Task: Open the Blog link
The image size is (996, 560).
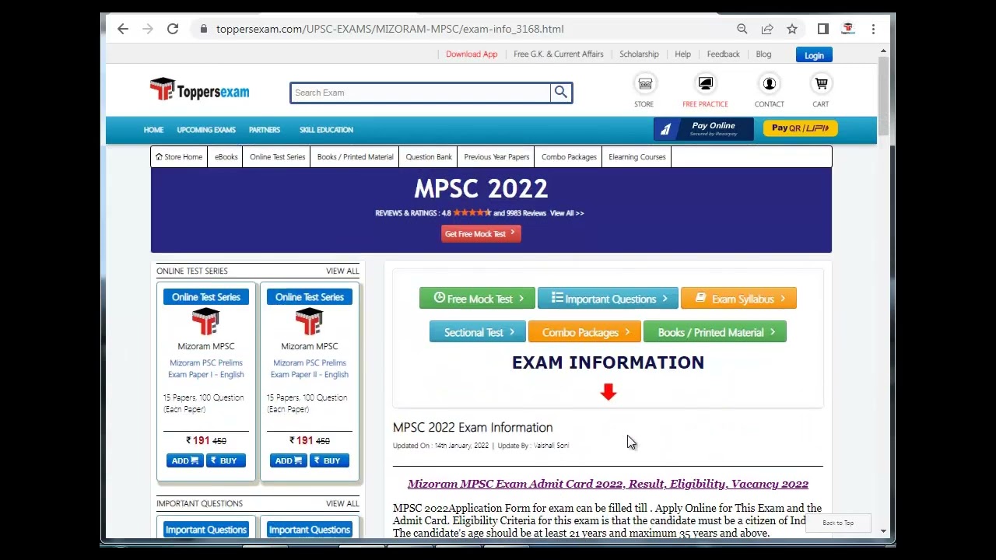Action: [x=763, y=54]
